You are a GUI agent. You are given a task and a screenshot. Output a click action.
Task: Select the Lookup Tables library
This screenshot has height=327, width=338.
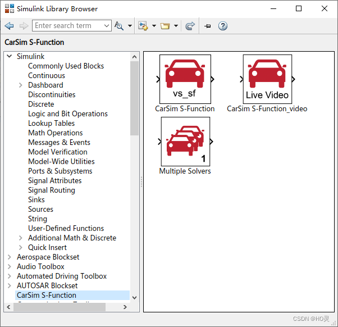click(51, 123)
